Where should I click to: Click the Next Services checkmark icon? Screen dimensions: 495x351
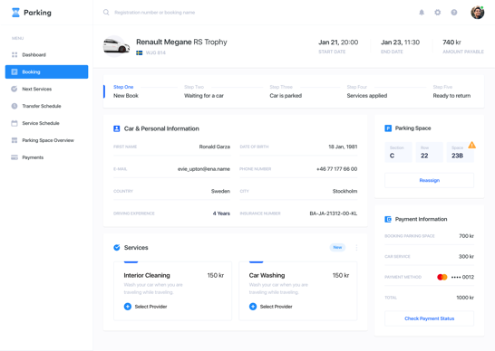click(15, 89)
